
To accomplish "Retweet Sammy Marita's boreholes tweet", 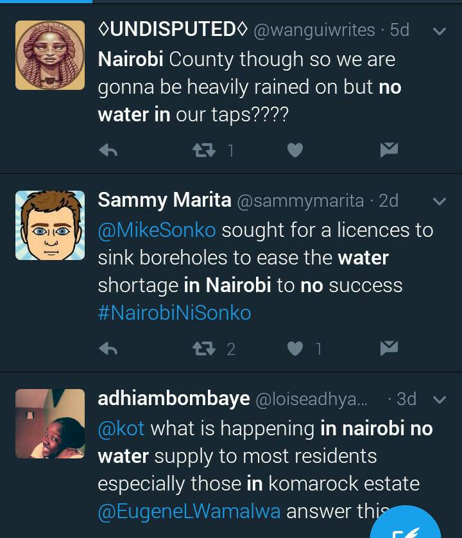I will [205, 349].
